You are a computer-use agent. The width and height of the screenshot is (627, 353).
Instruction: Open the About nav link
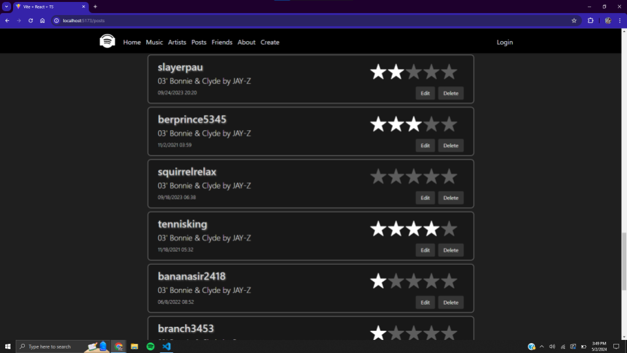pyautogui.click(x=246, y=42)
